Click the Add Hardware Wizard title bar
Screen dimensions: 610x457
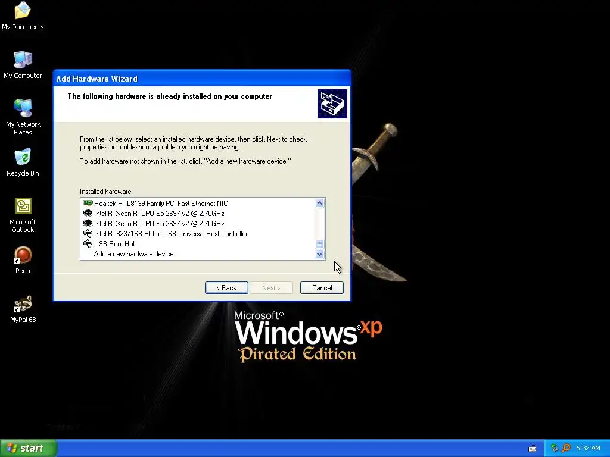(202, 79)
